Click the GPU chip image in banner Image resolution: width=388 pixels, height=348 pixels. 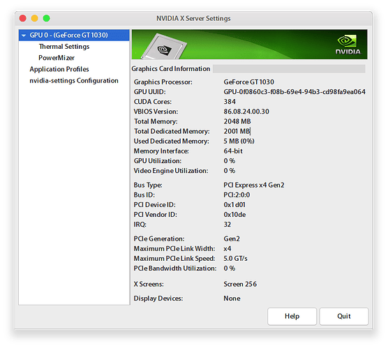(164, 47)
